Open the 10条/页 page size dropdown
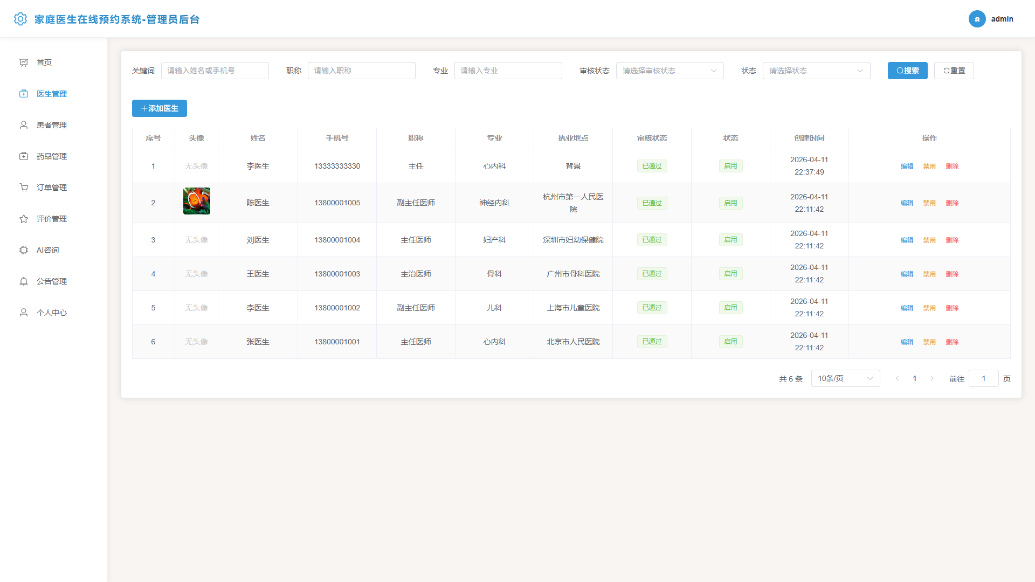1035x582 pixels. coord(845,378)
